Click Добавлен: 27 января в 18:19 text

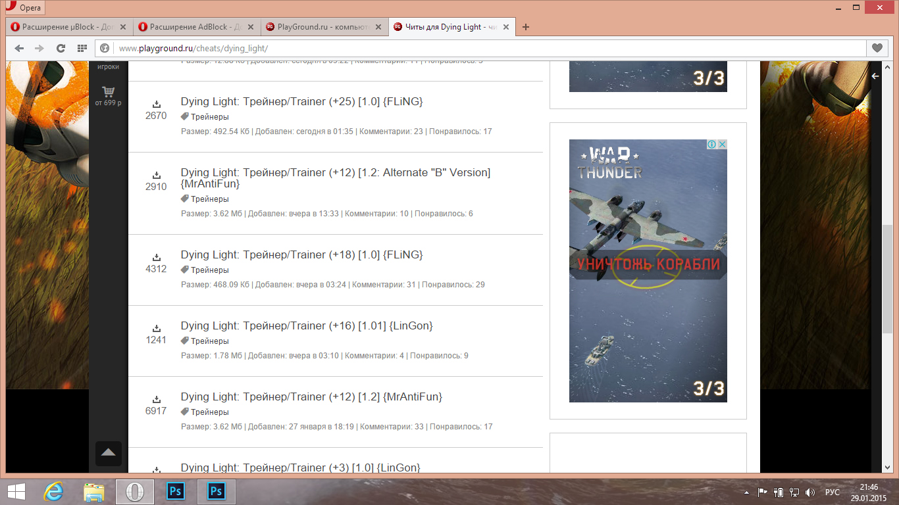point(301,427)
